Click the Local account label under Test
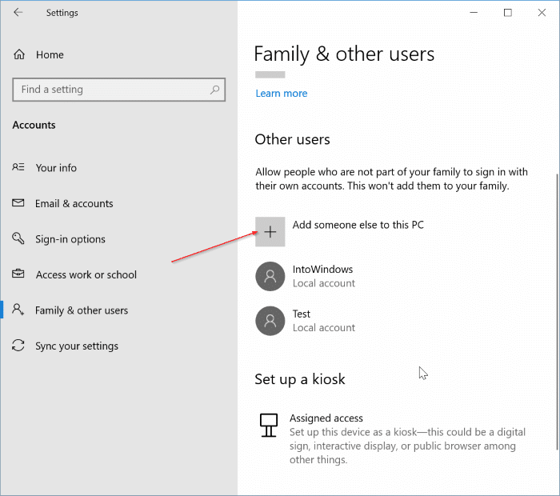Image resolution: width=560 pixels, height=496 pixels. [324, 328]
